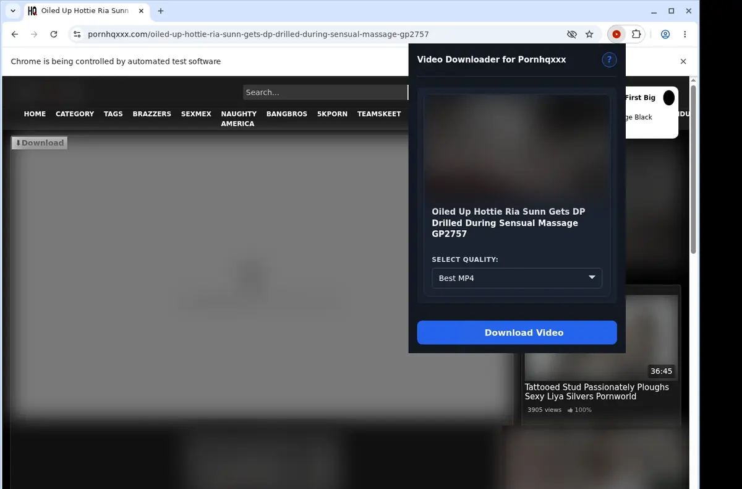The height and width of the screenshot is (489, 742).
Task: Click the third-party cookies eye icon
Action: tap(572, 35)
